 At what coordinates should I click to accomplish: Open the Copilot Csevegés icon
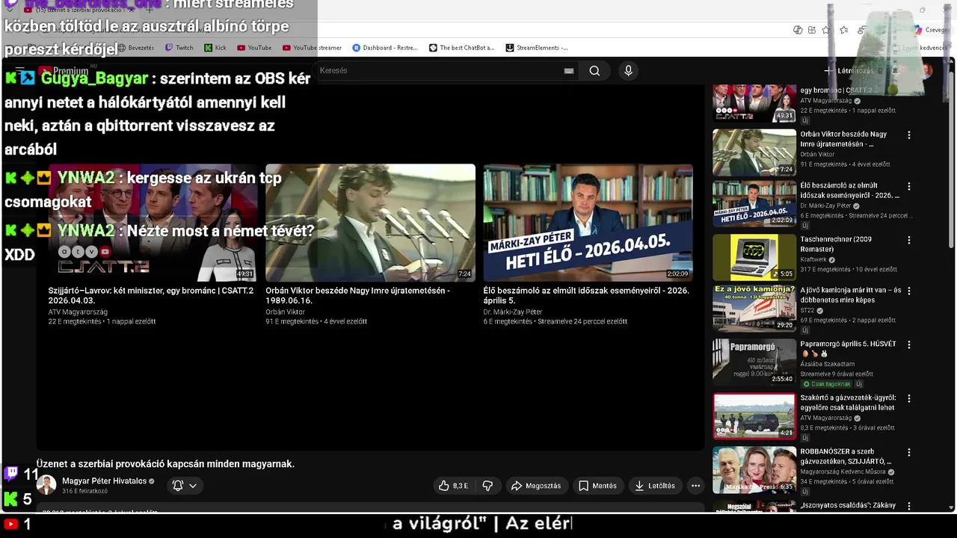pos(929,30)
